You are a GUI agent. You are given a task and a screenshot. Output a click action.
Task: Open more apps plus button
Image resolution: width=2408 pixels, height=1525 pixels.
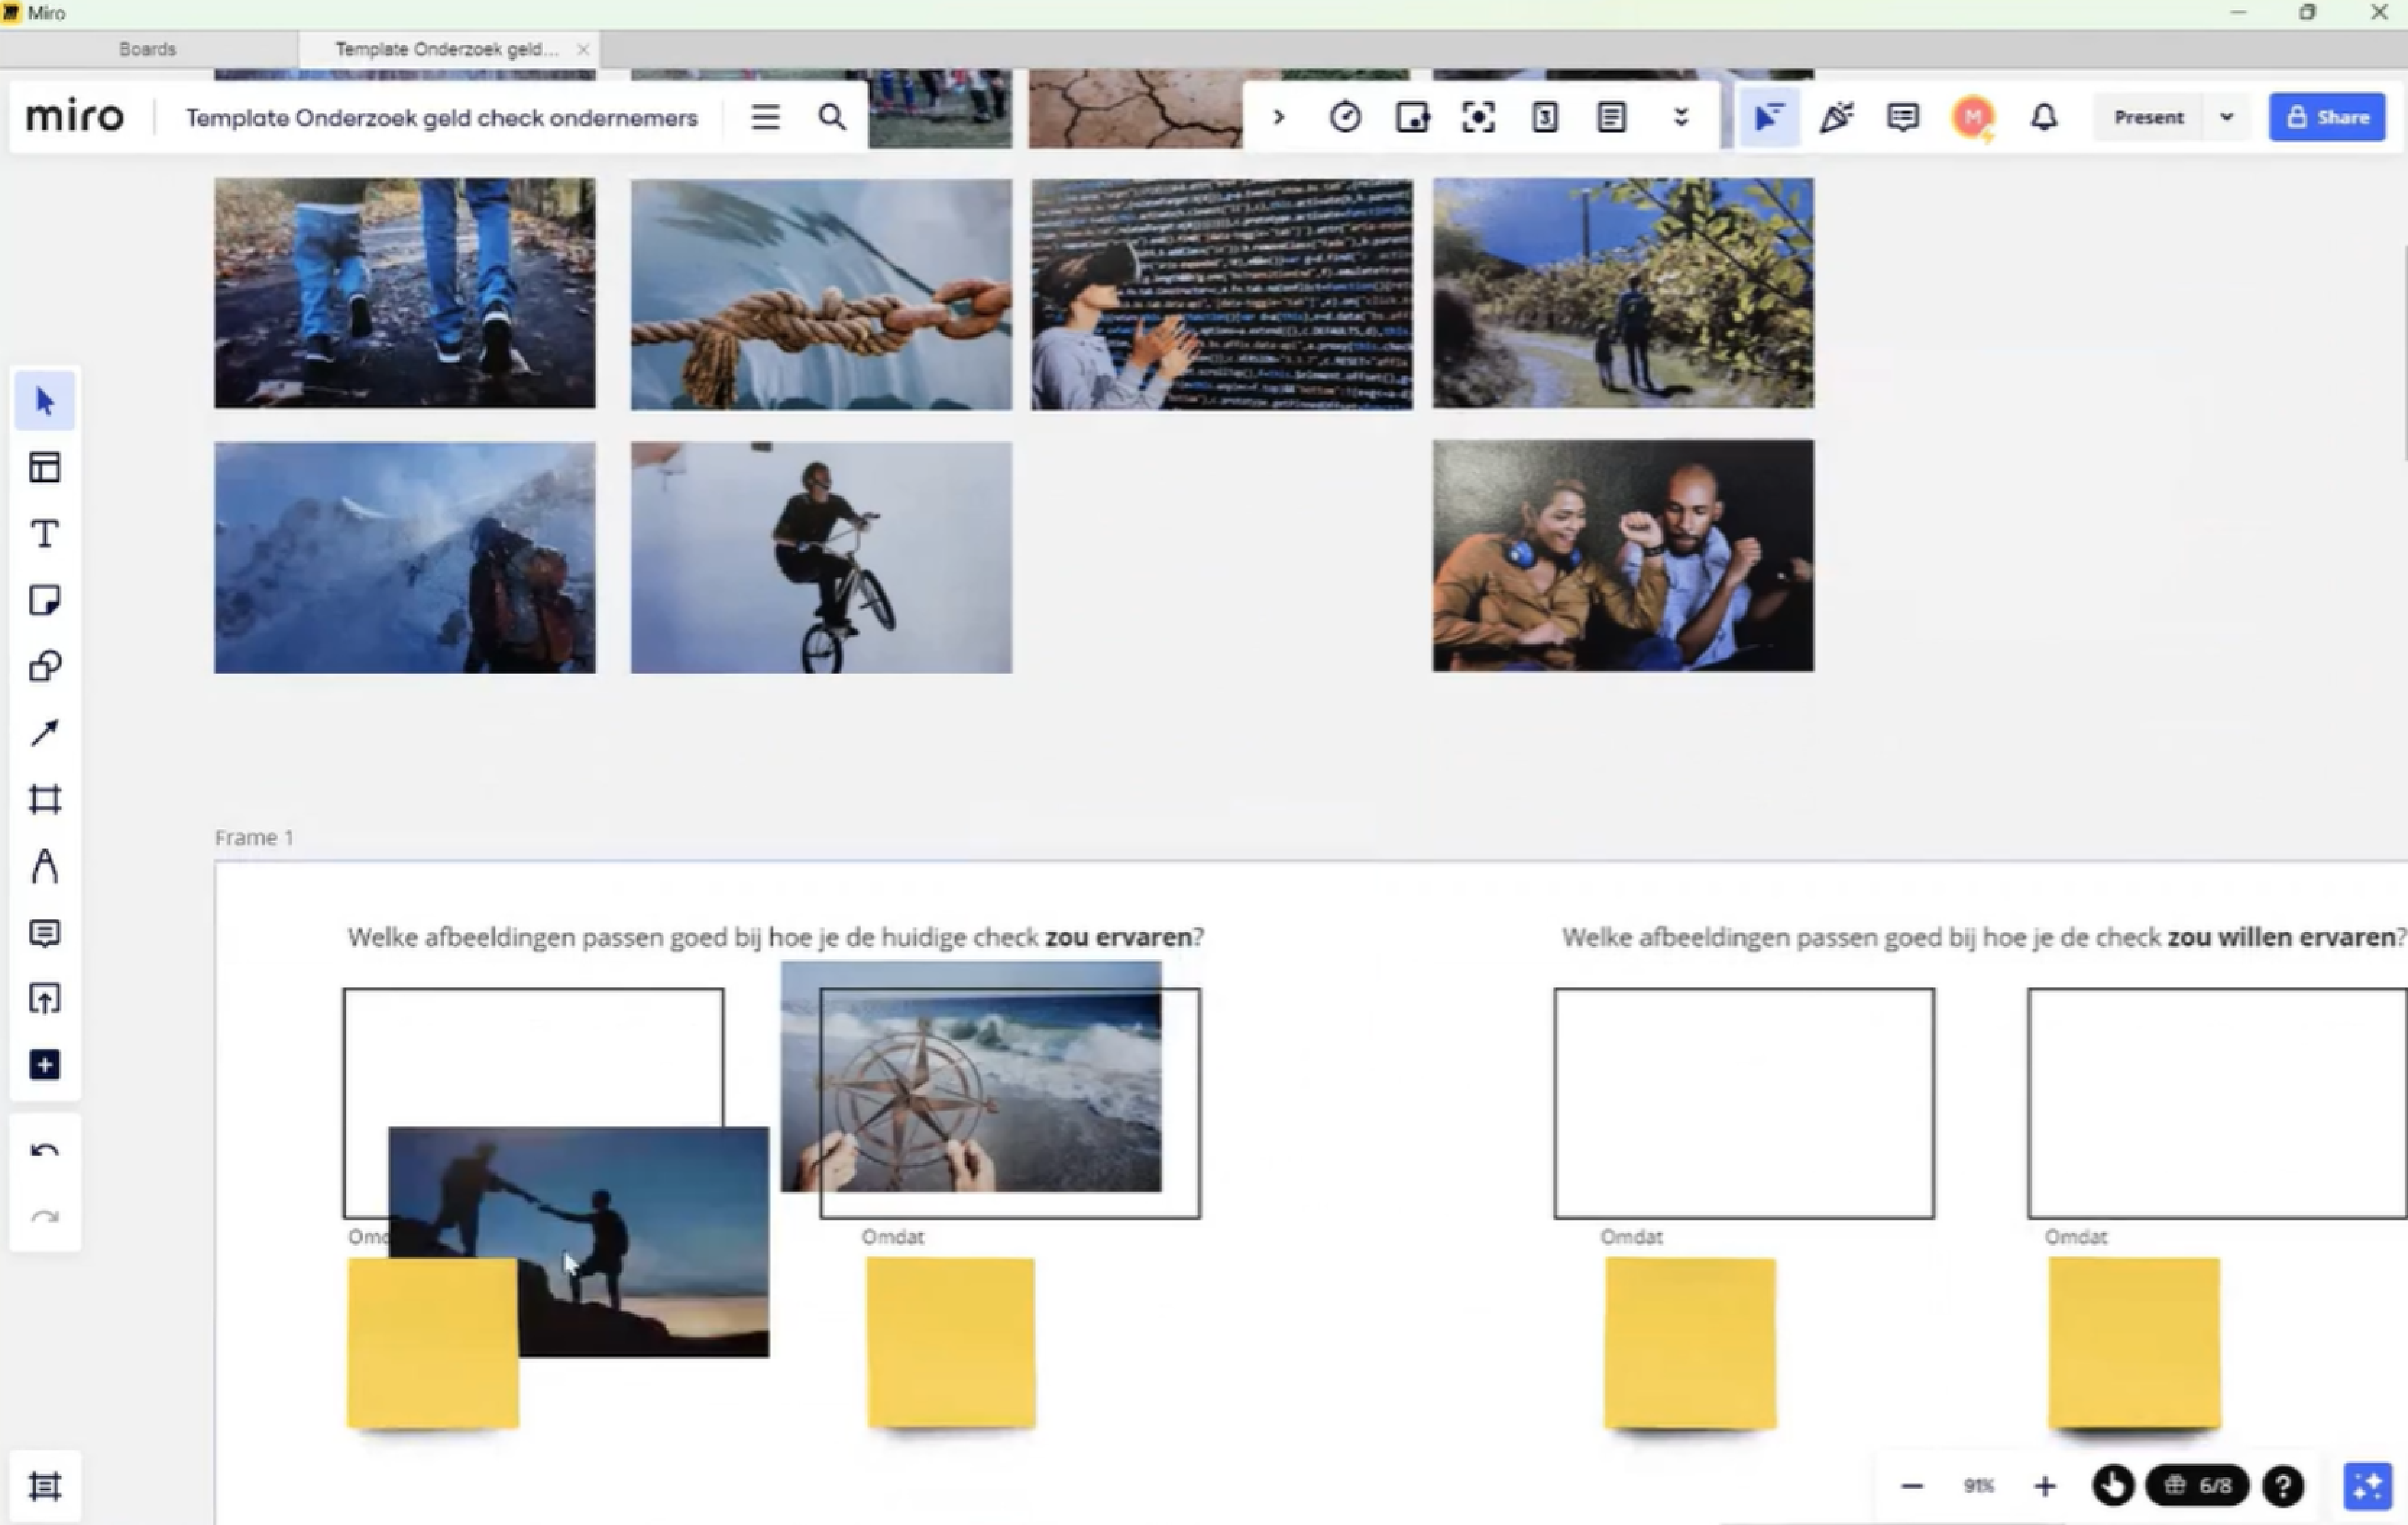(x=45, y=1065)
